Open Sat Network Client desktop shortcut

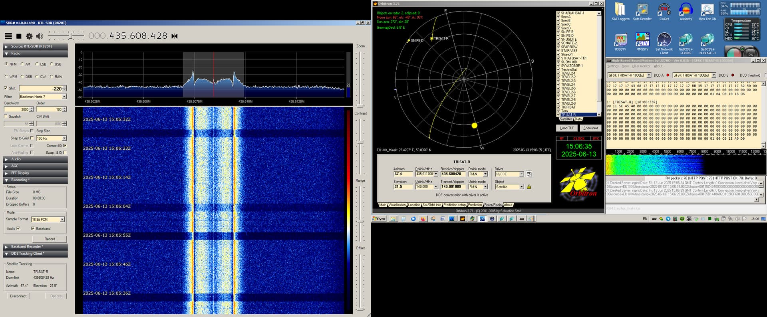664,44
